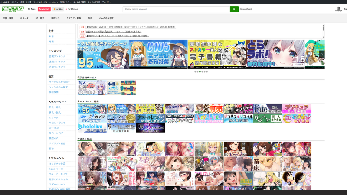Go to previous carousel banner arrow
Screen dimensions: 347x195
(80, 54)
